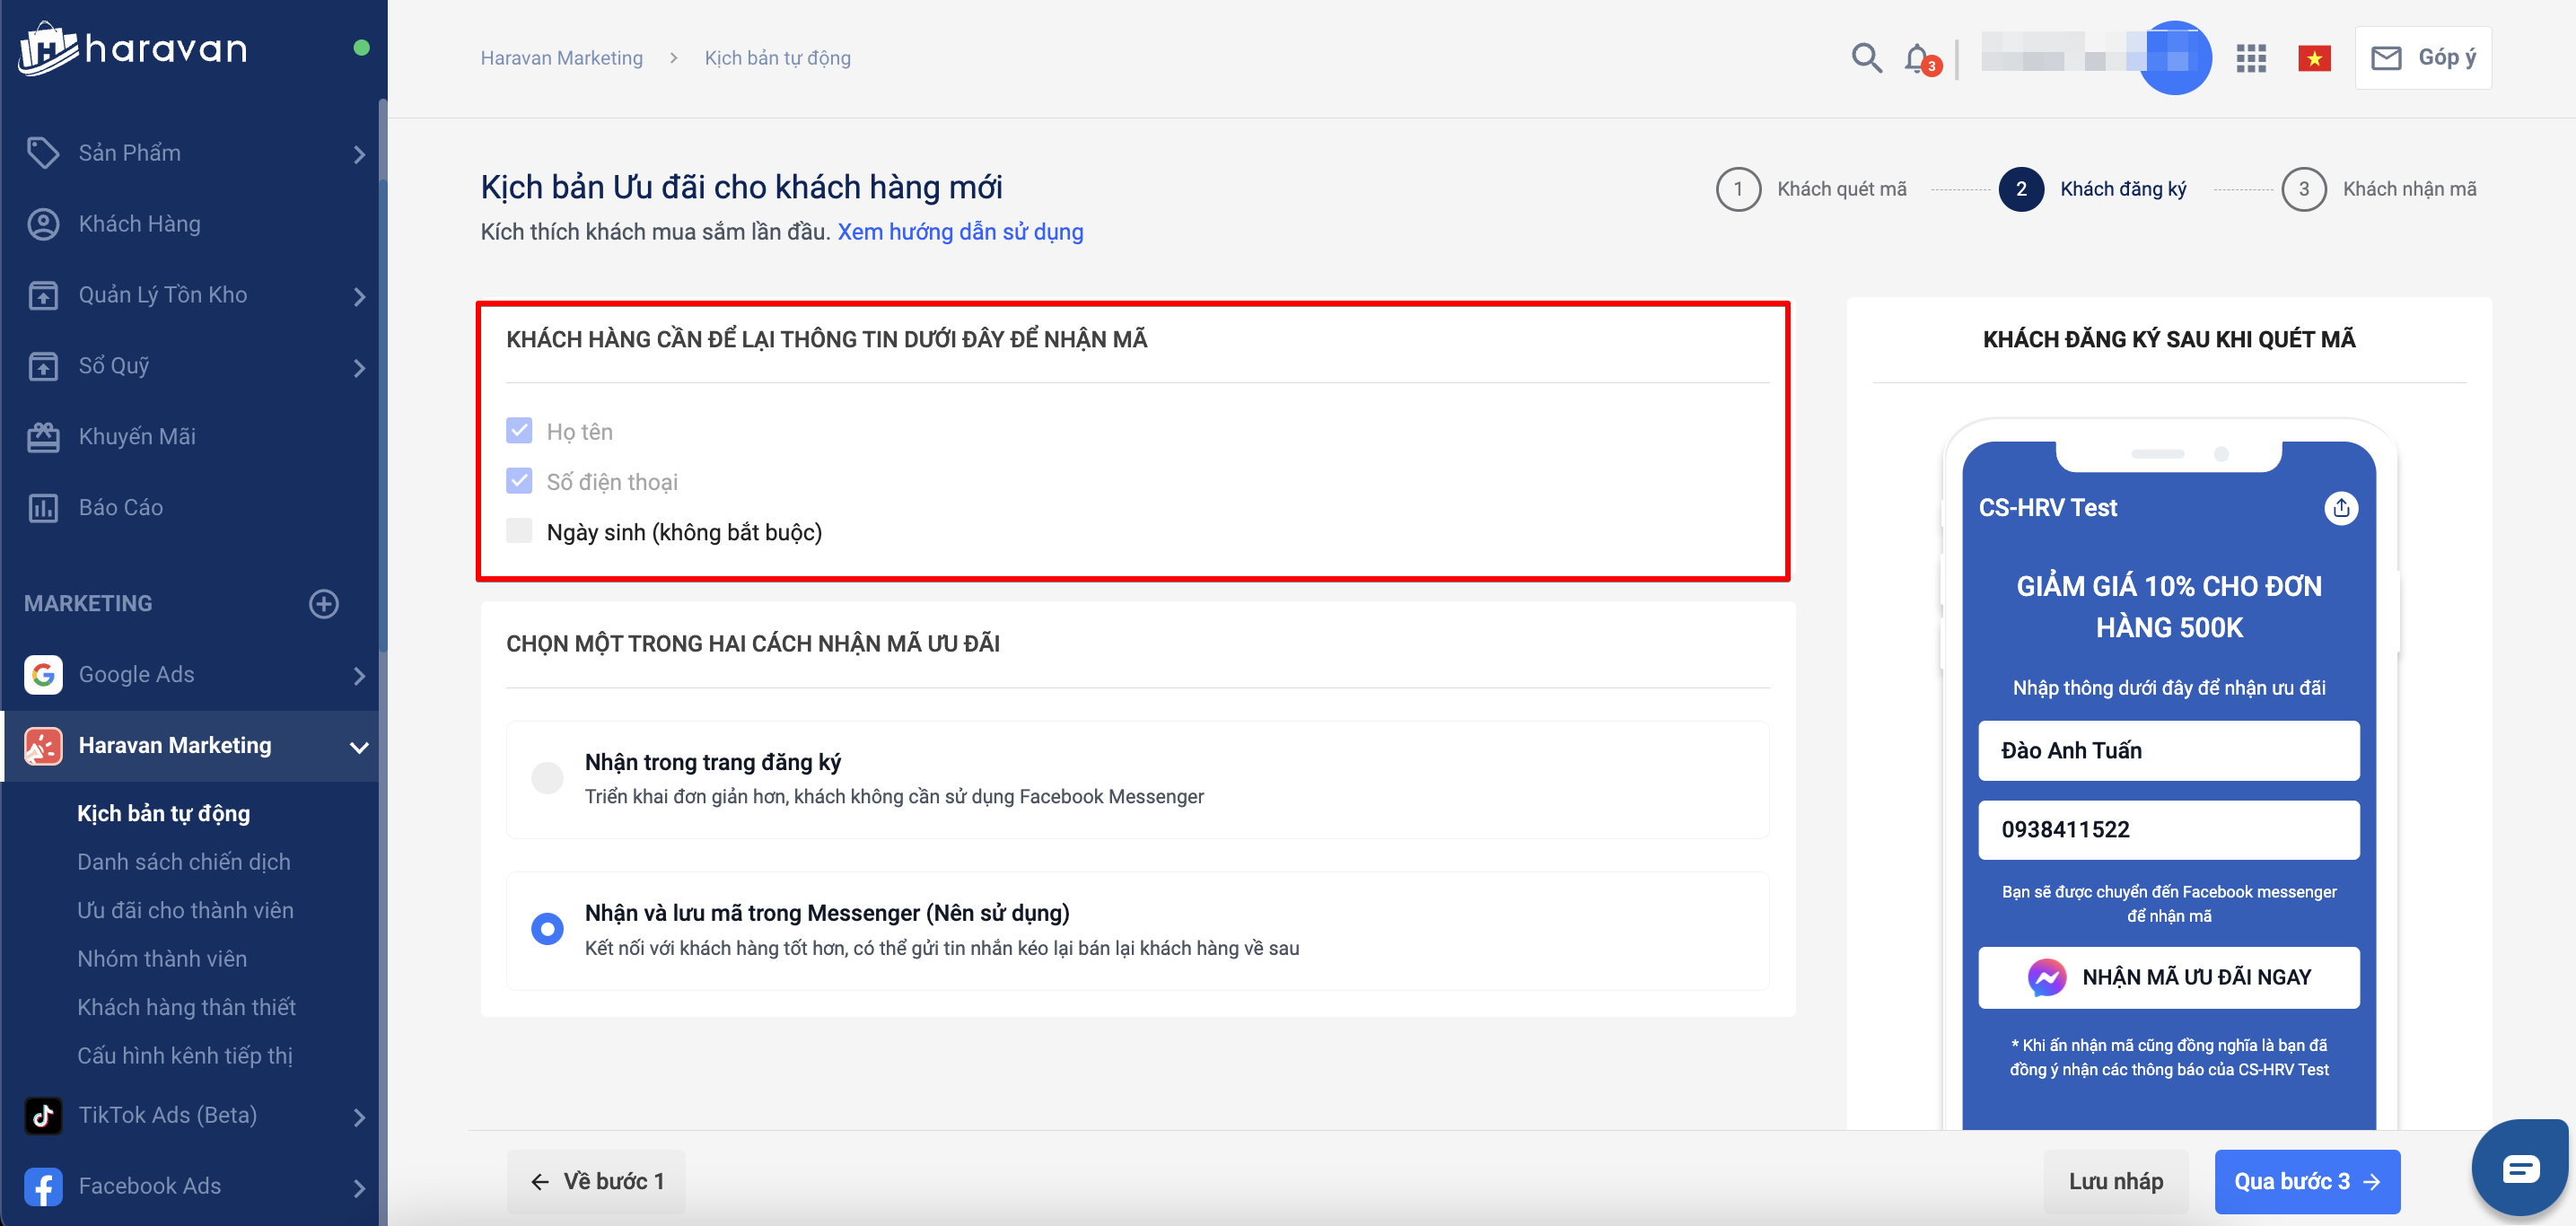Image resolution: width=2576 pixels, height=1226 pixels.
Task: Click the Vietnam flag language icon
Action: click(2314, 59)
